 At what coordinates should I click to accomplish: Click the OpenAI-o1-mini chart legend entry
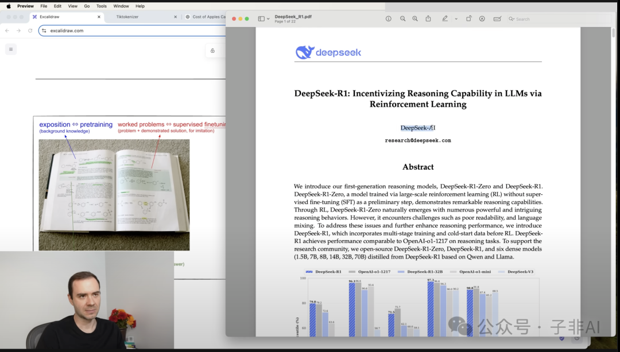(x=471, y=272)
